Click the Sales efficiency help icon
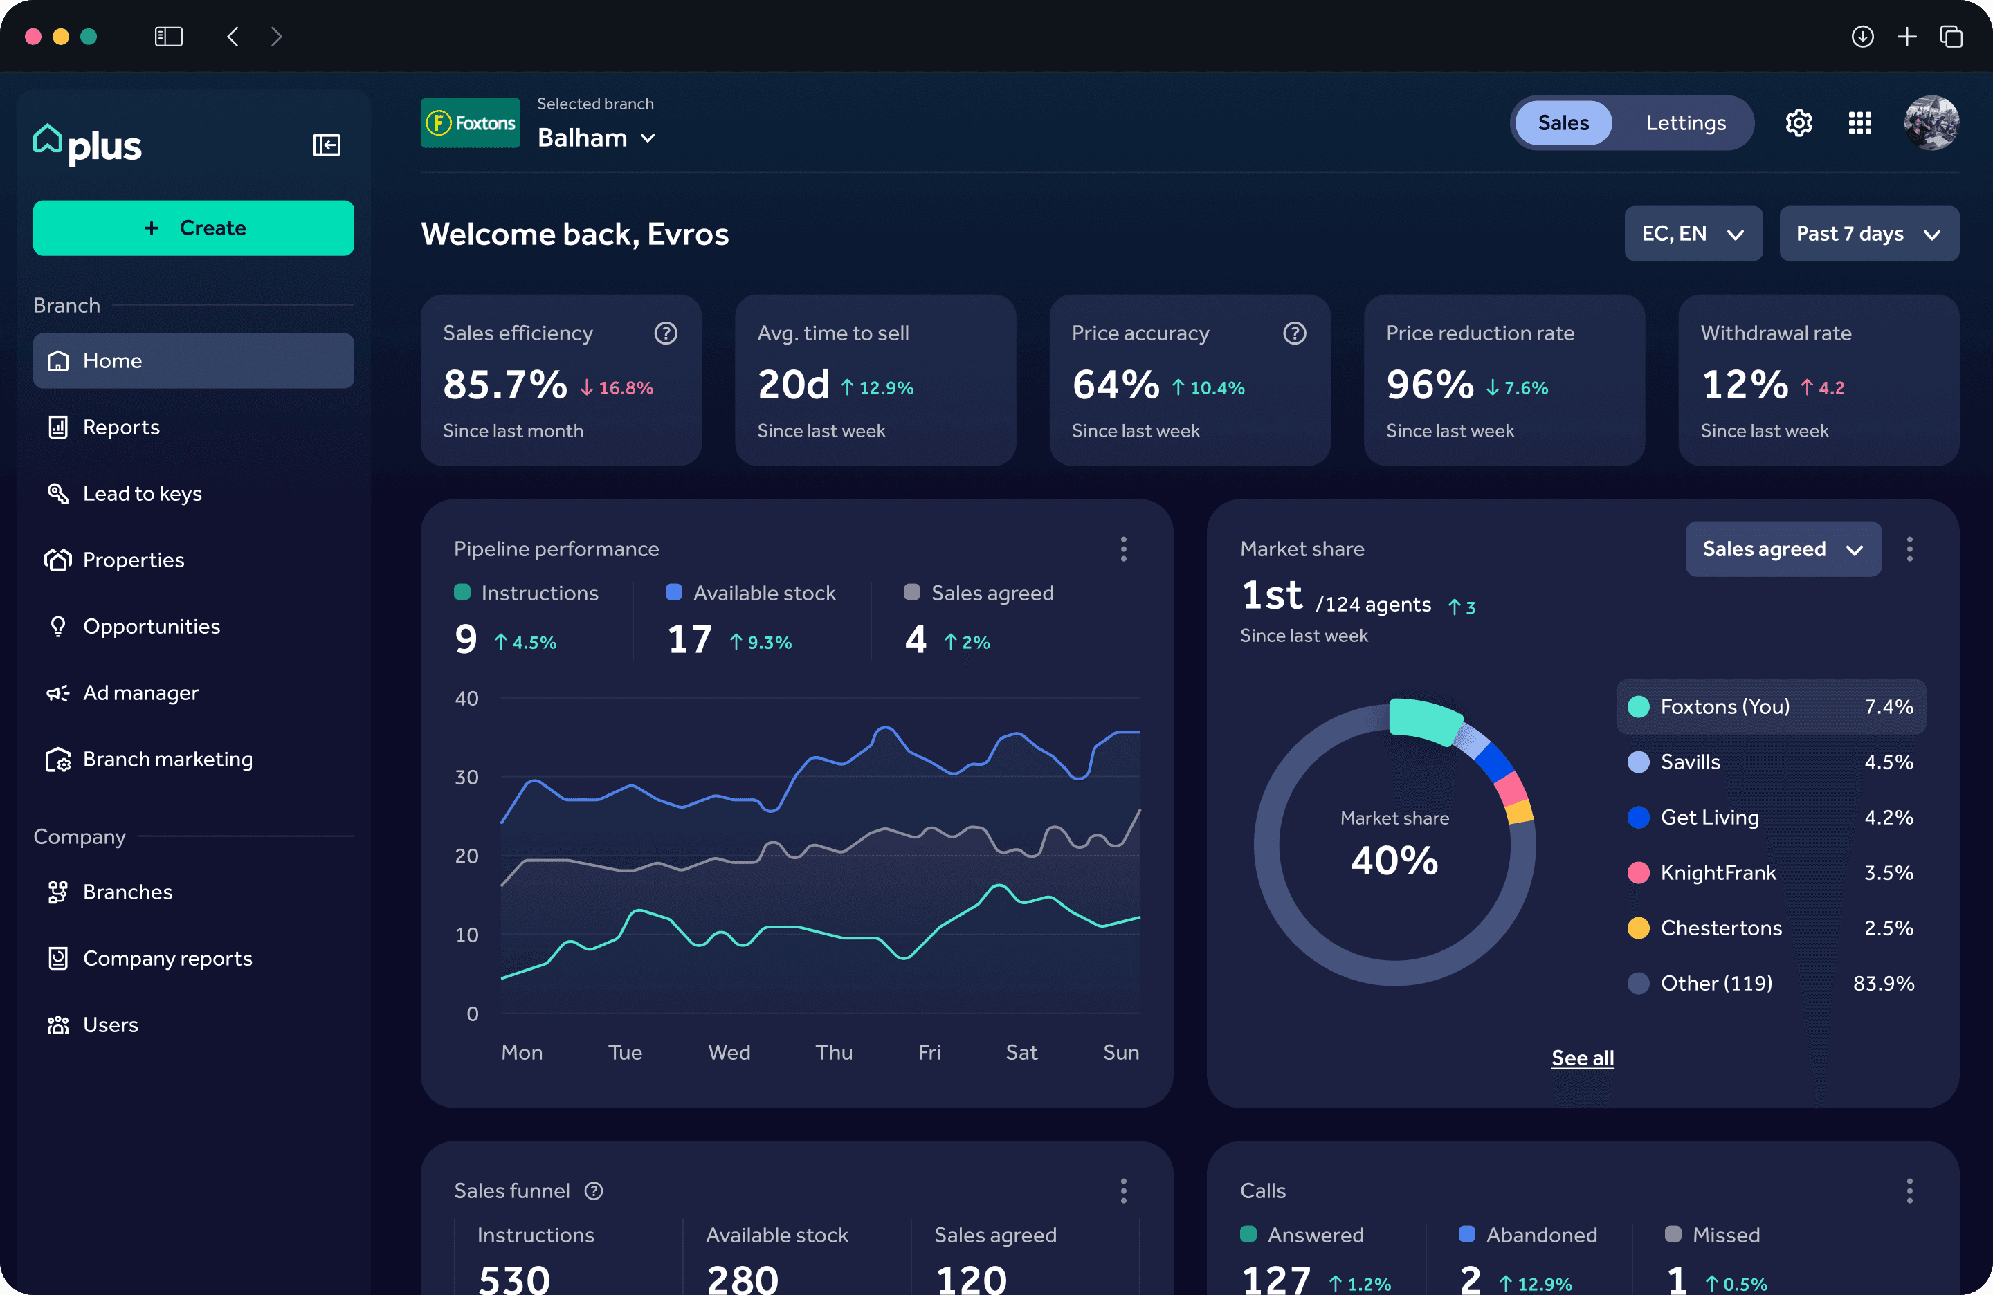 [666, 333]
